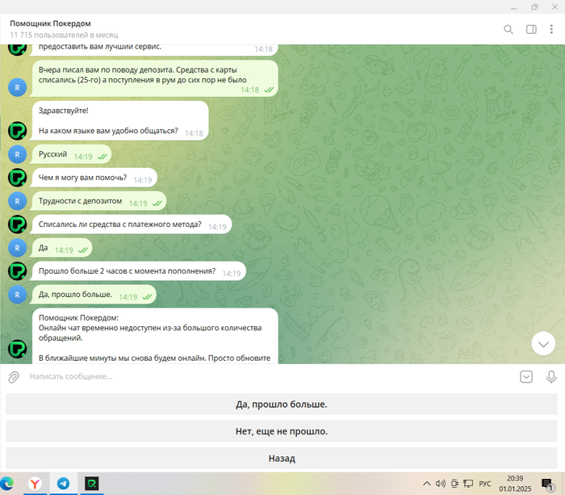This screenshot has height=495, width=565.
Task: Start voice message with the microphone icon
Action: [551, 377]
